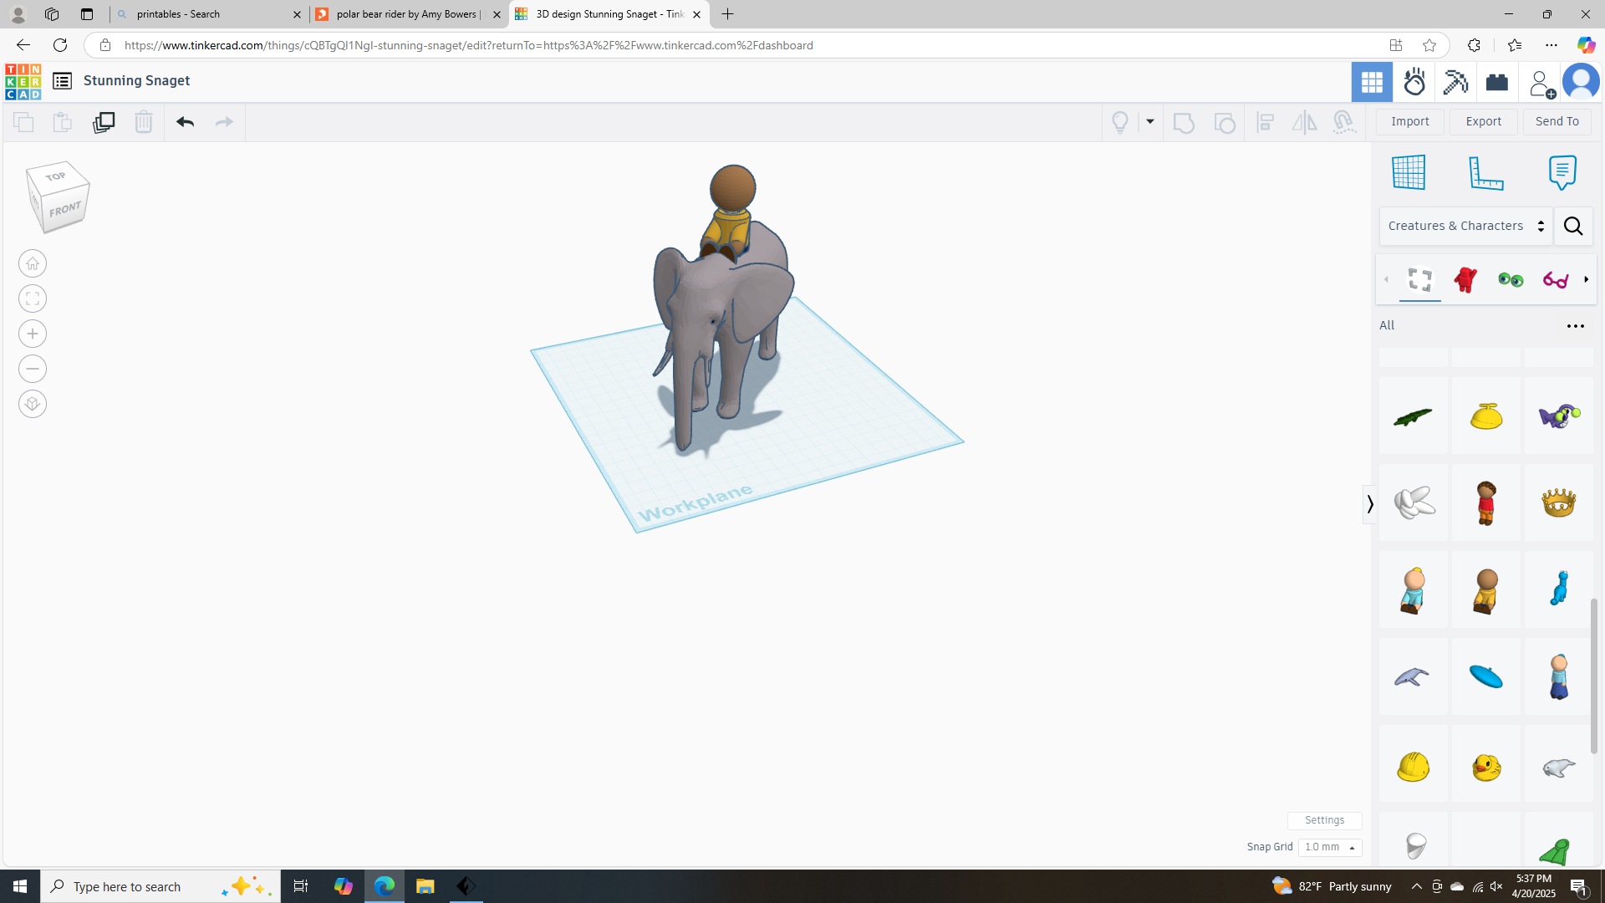Select the red-shirt character shape

[x=1485, y=503]
